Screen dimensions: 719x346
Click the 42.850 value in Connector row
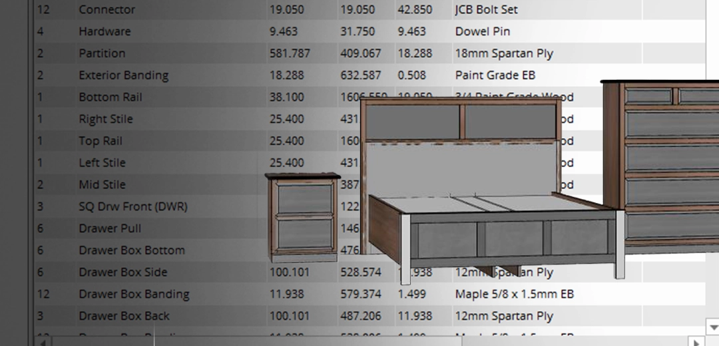click(415, 9)
